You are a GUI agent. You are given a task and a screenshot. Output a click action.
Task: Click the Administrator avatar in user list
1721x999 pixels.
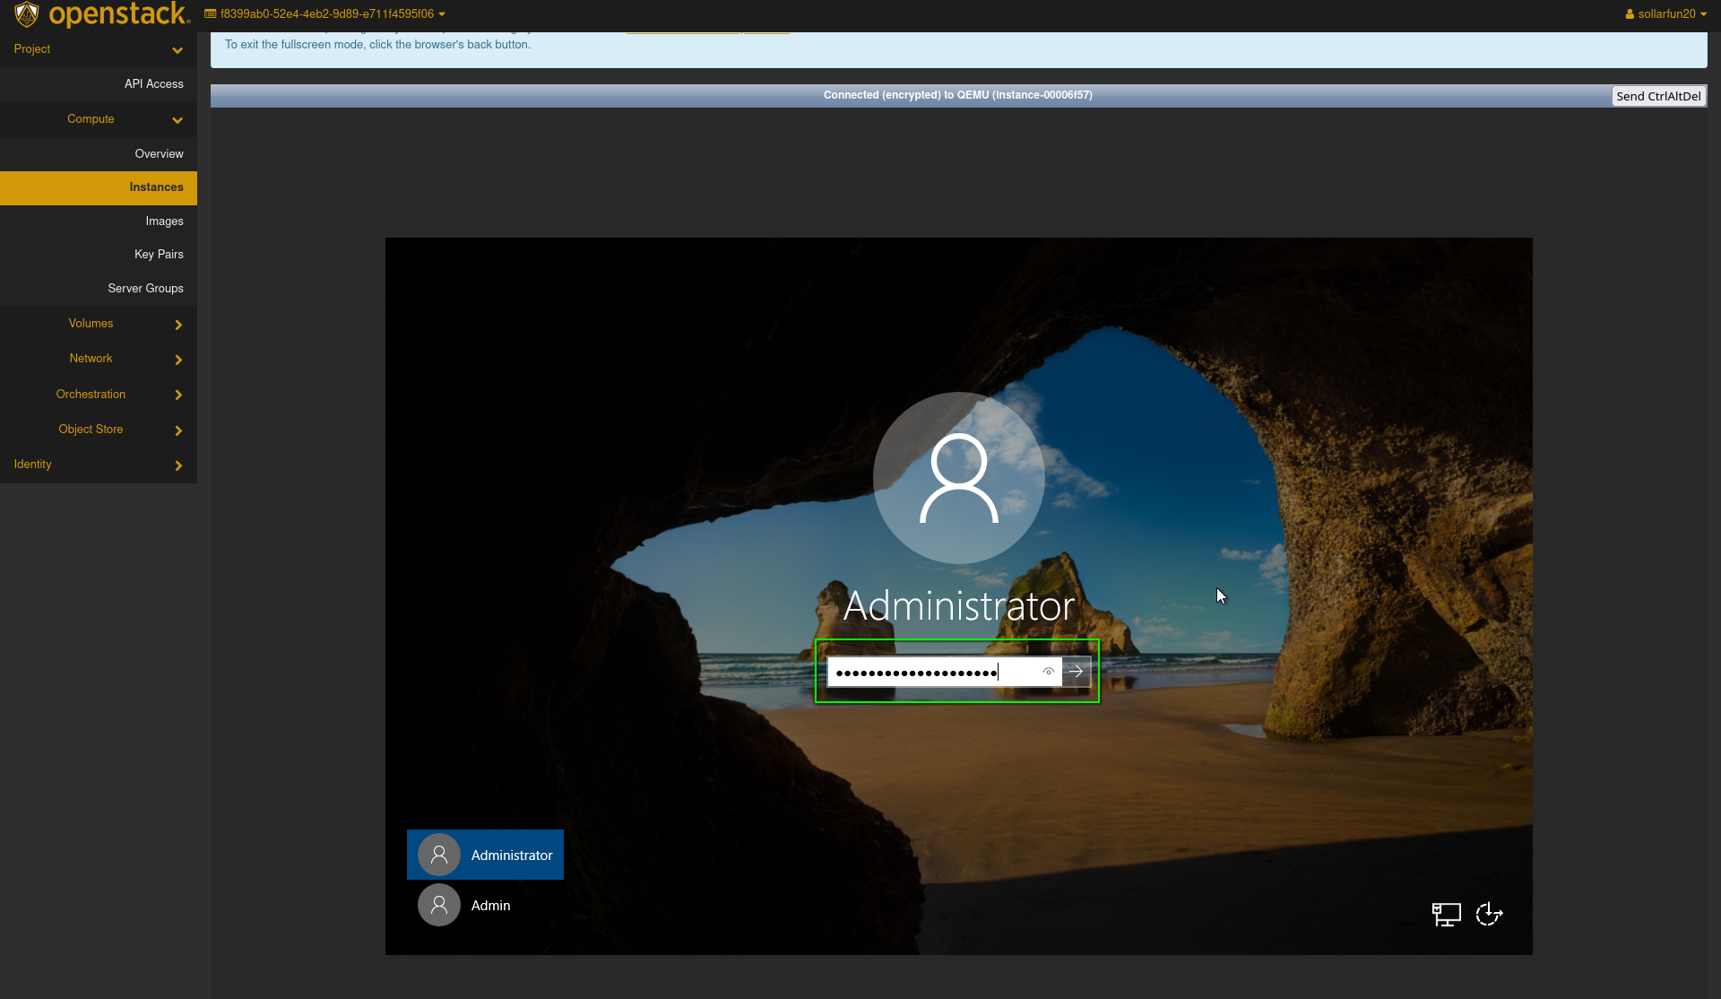click(439, 855)
